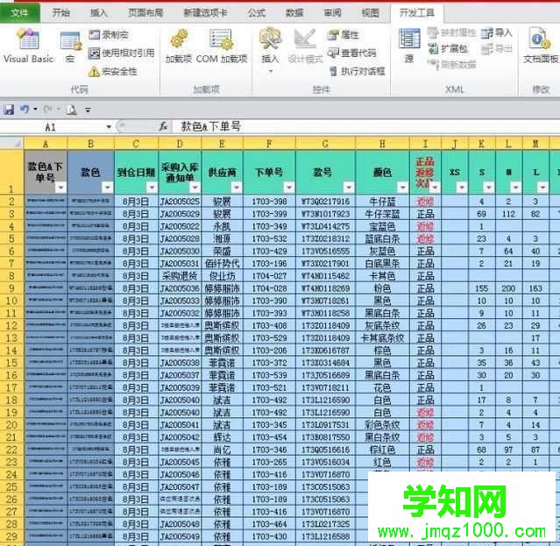Switch to the 审阅 Review tab
The image size is (560, 546).
332,13
